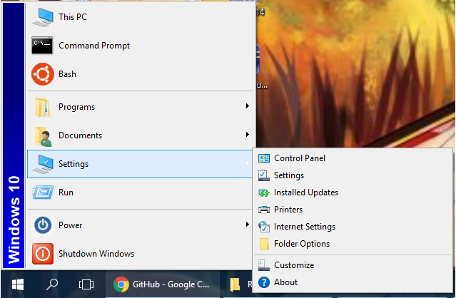The image size is (456, 298).
Task: Click the Folder Options yellow folder icon
Action: pos(264,244)
